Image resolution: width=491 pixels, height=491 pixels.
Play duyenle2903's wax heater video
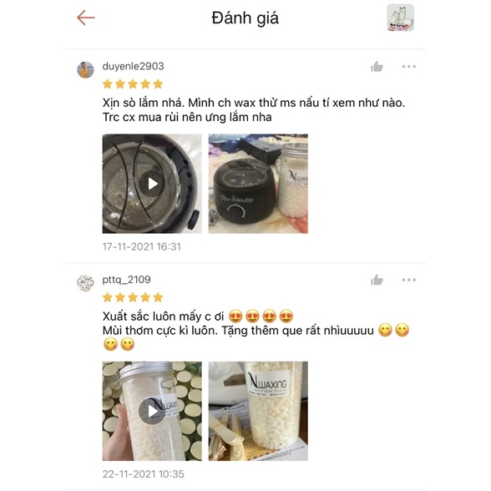click(x=152, y=184)
